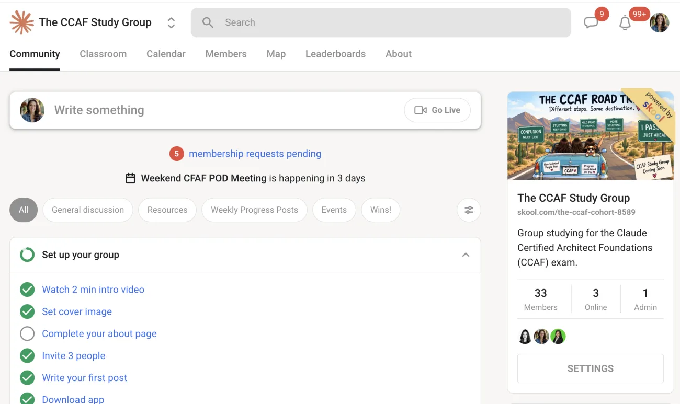Screen dimensions: 680x404
Task: Filter posts by General discussion
Action: tap(88, 210)
